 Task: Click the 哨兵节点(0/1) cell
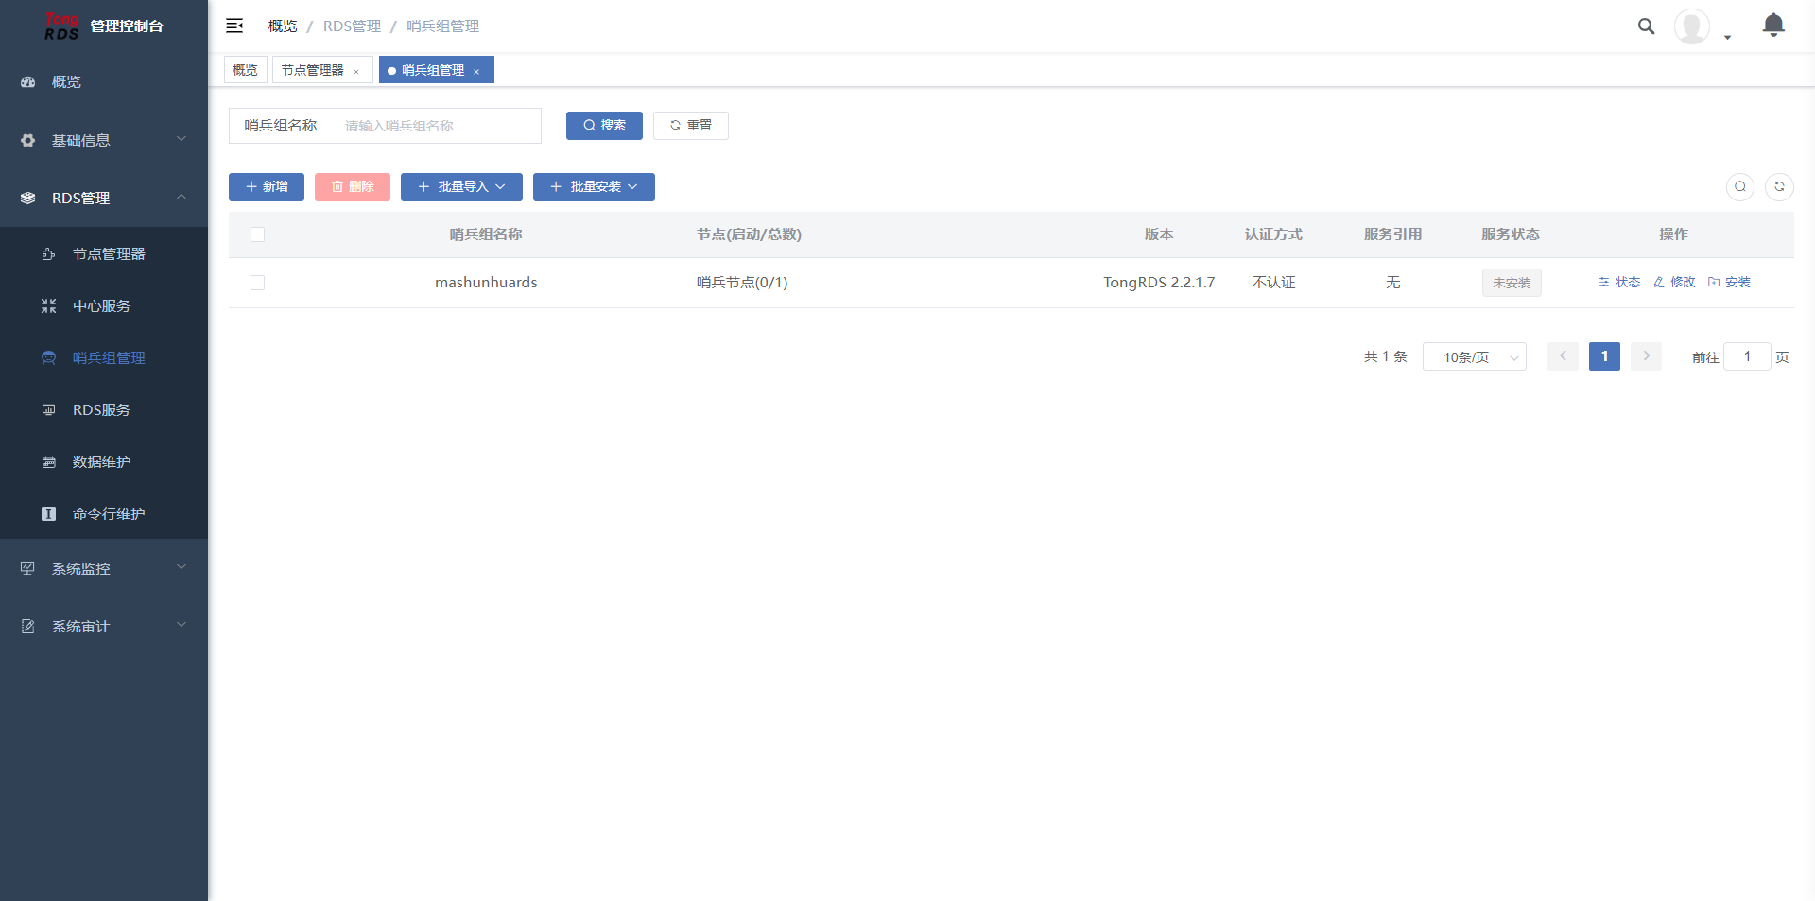[x=742, y=283]
